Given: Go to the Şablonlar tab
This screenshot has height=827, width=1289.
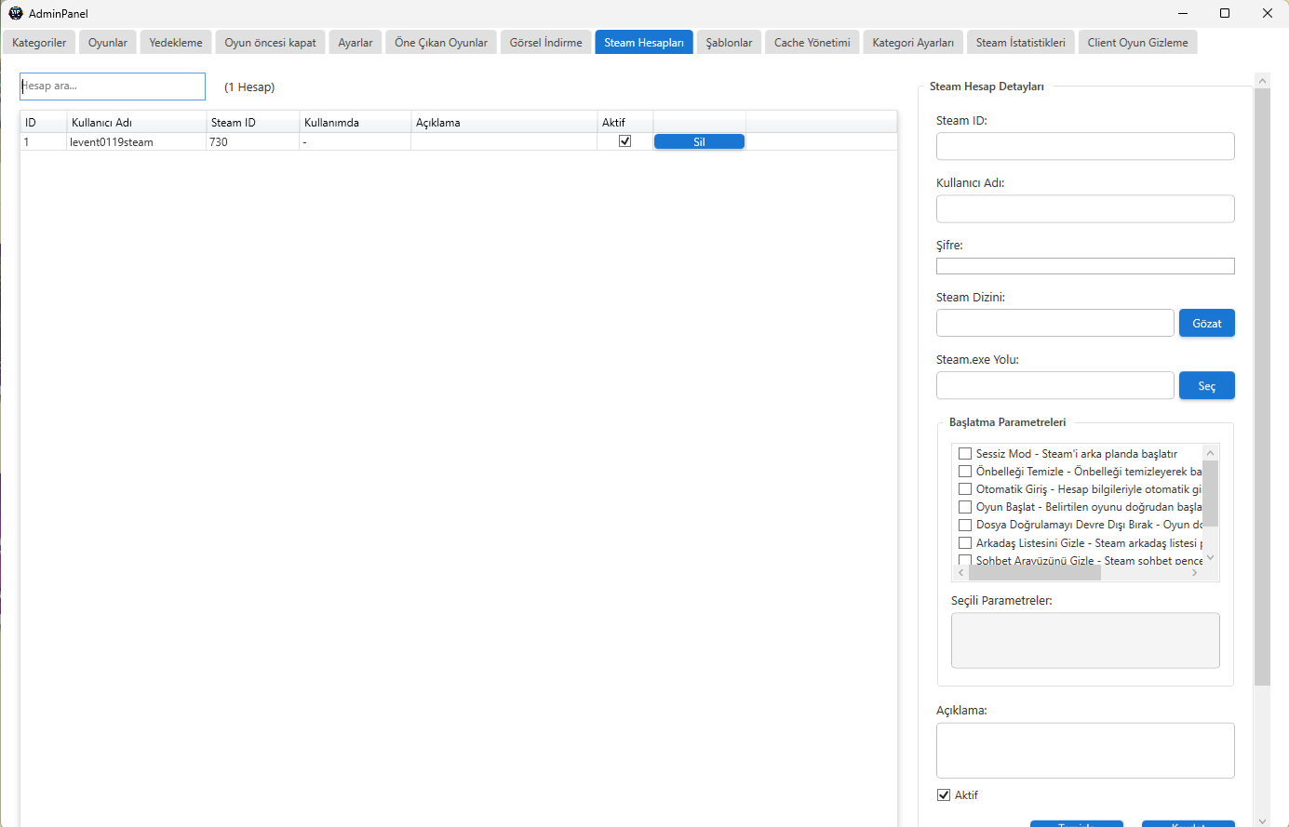Looking at the screenshot, I should pos(729,43).
